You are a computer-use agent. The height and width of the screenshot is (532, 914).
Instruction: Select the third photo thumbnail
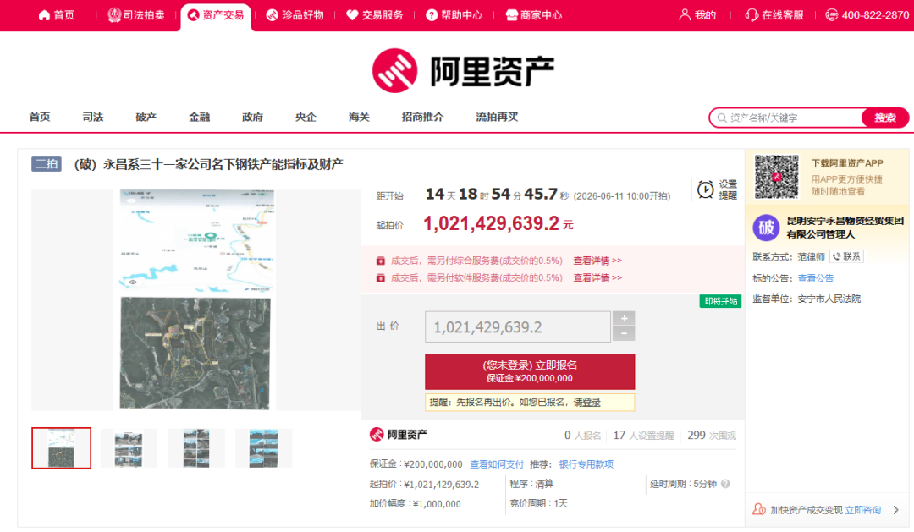tap(196, 448)
